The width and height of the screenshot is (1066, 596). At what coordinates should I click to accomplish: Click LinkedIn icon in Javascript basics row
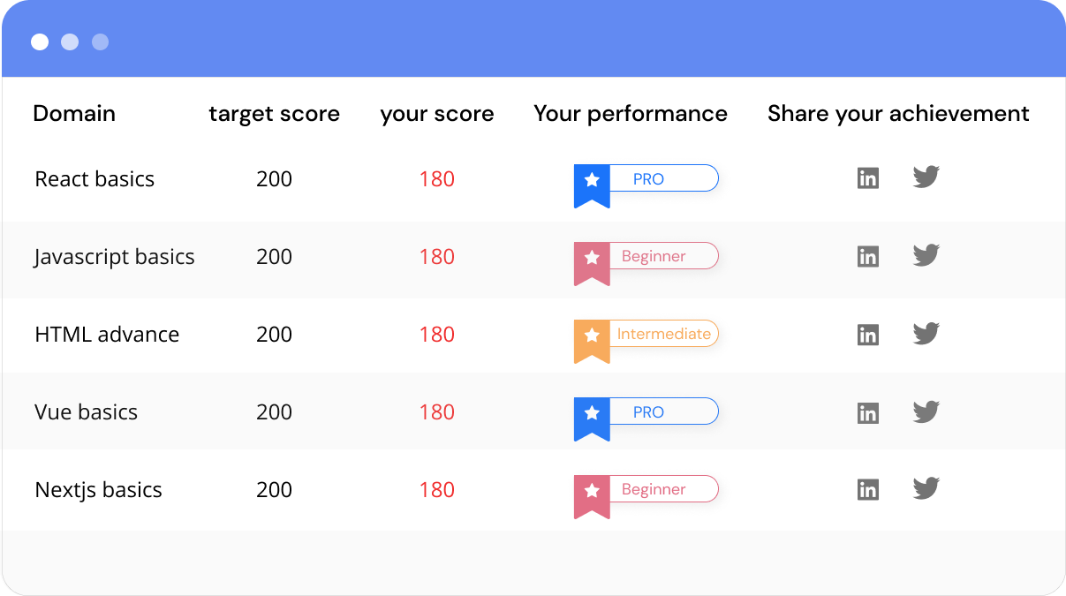click(868, 256)
